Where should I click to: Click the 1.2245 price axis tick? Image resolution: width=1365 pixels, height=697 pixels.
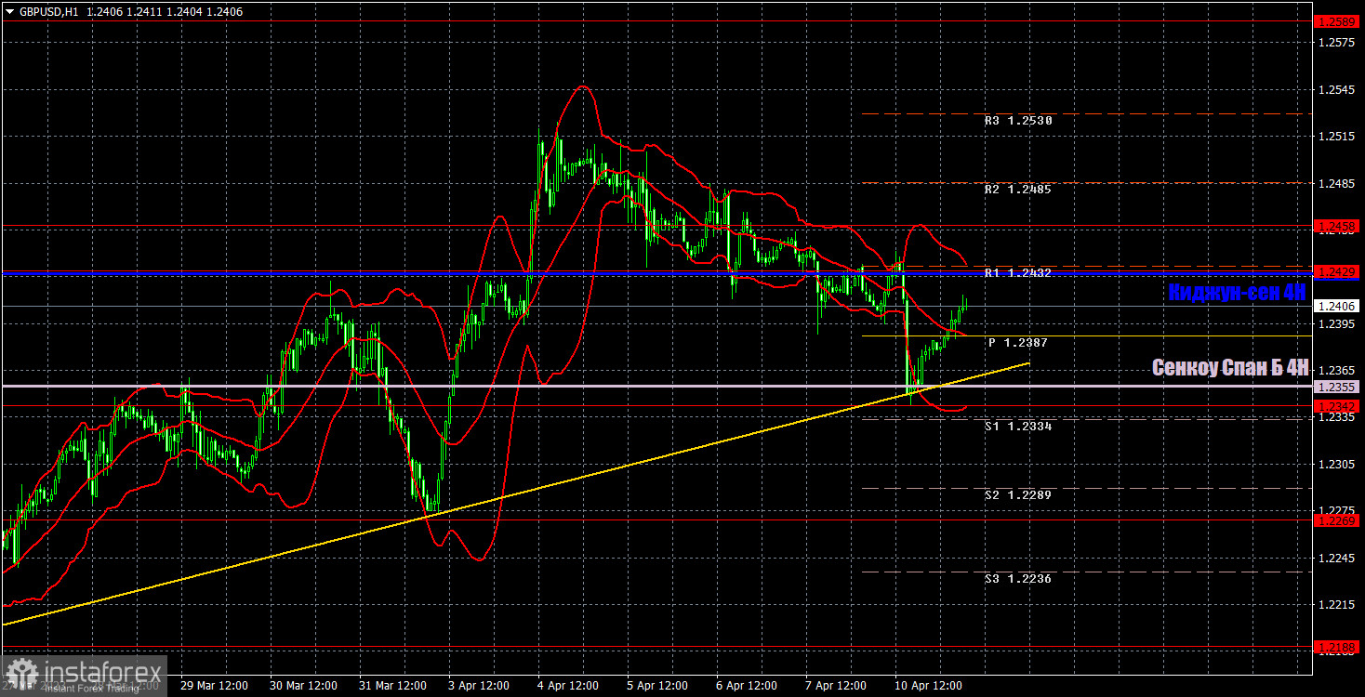[1335, 559]
